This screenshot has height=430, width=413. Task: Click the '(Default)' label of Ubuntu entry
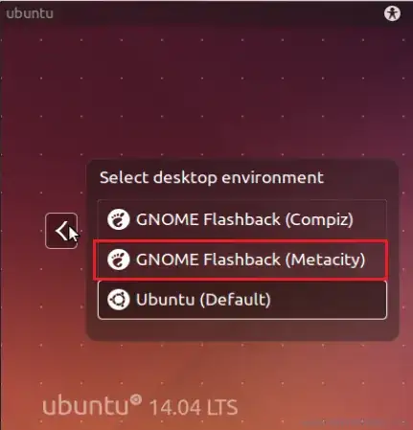(x=235, y=300)
